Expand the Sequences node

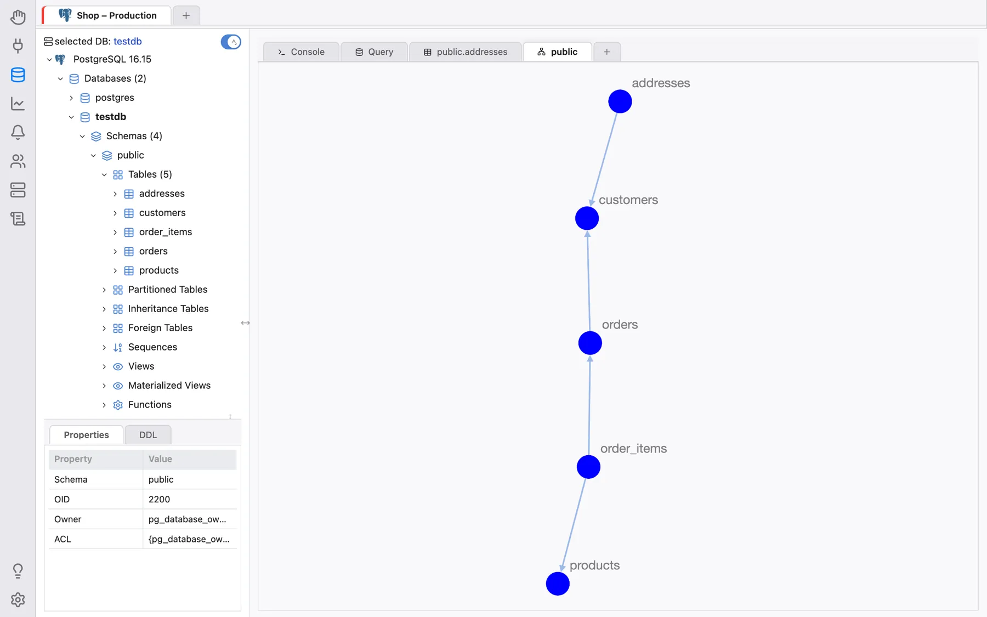coord(104,347)
